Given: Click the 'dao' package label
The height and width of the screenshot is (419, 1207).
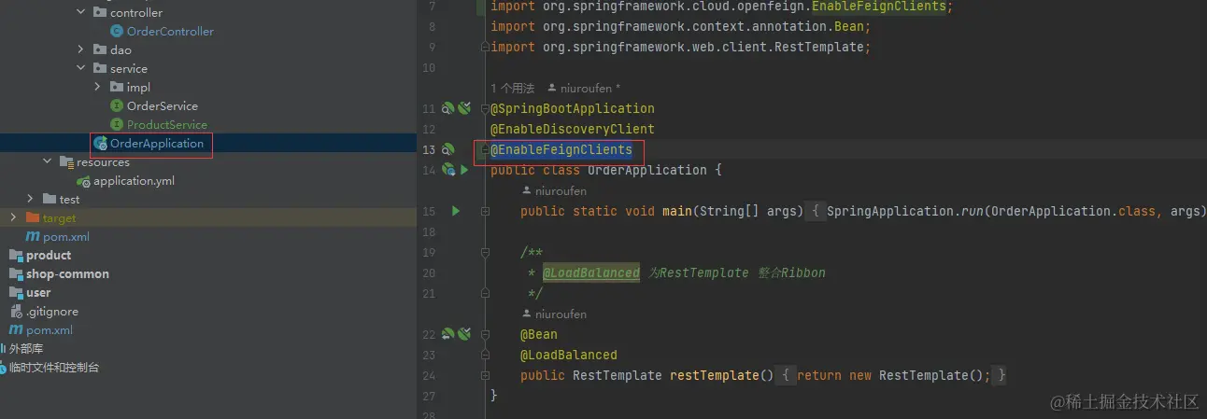Looking at the screenshot, I should tap(121, 49).
